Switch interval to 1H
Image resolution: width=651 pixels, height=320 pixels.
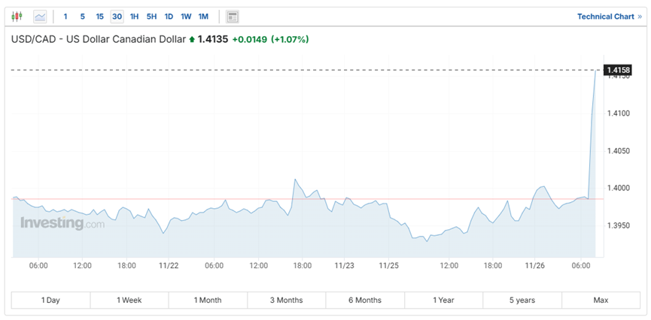click(134, 17)
